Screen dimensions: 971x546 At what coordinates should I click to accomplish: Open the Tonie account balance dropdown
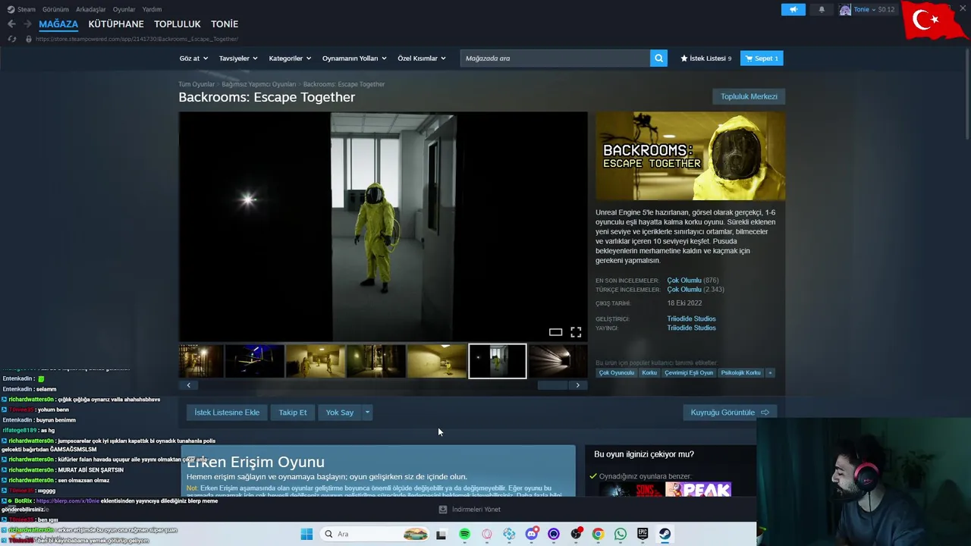point(875,10)
